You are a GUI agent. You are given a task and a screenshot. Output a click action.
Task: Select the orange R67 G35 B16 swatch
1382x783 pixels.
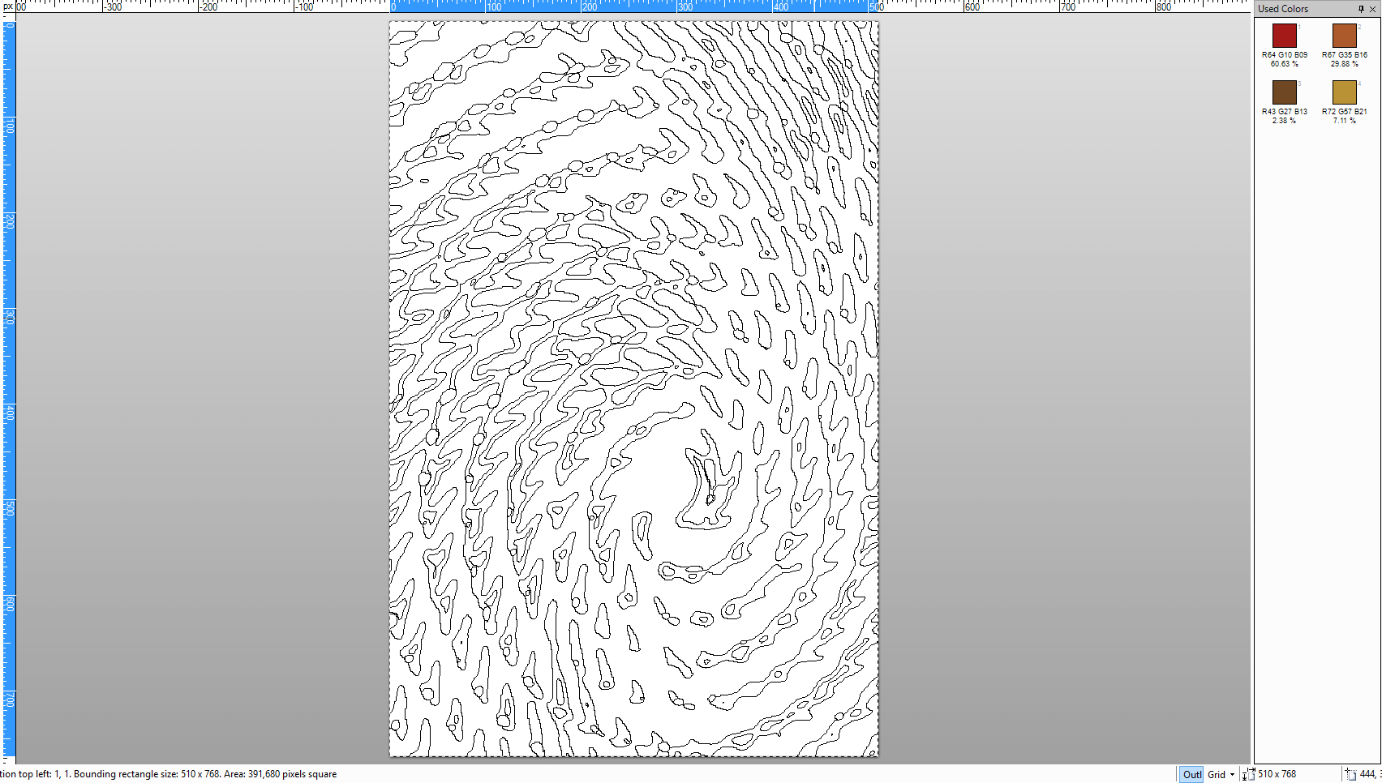[1344, 36]
